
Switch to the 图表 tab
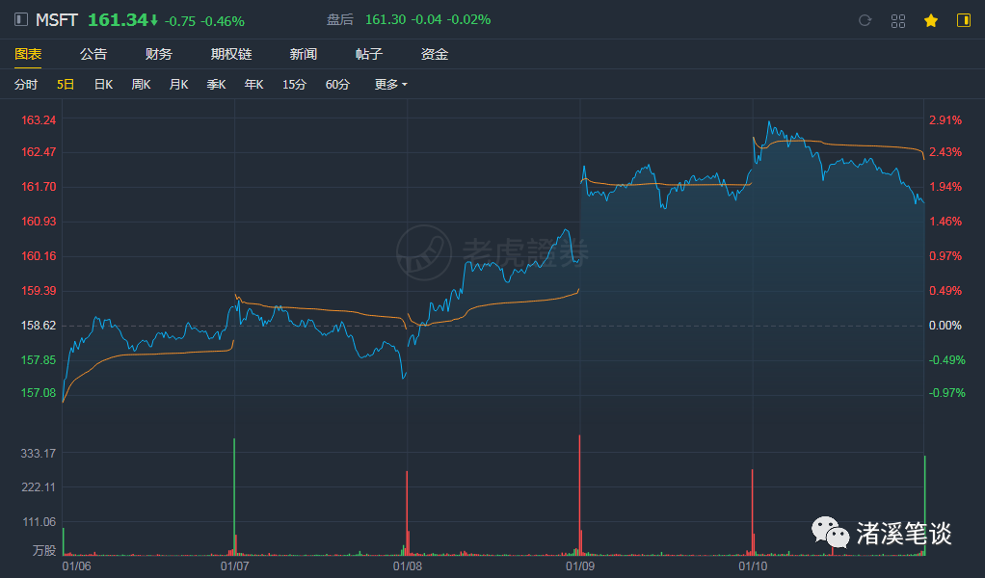28,54
